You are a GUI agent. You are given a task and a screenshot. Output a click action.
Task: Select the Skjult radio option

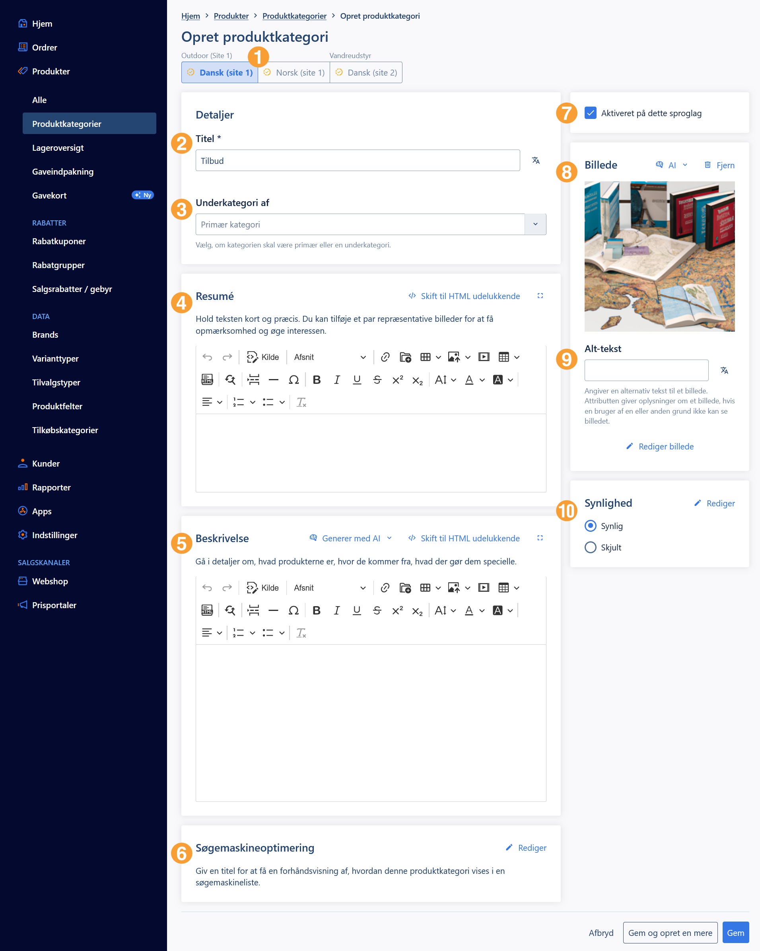point(590,547)
